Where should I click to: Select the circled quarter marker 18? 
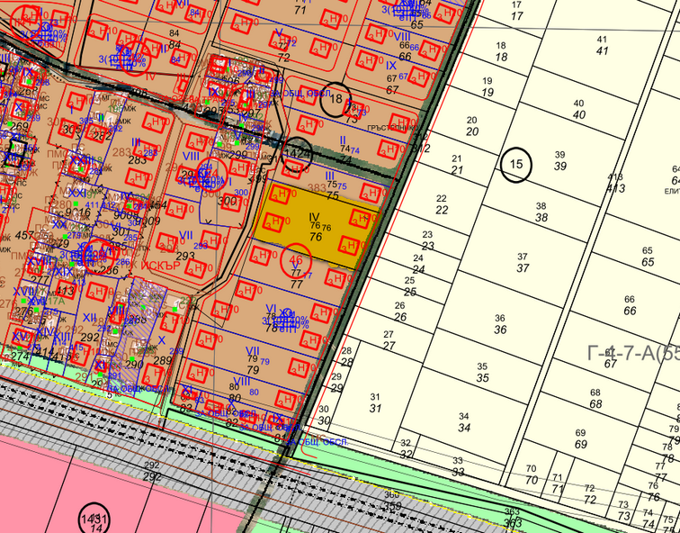click(x=336, y=99)
